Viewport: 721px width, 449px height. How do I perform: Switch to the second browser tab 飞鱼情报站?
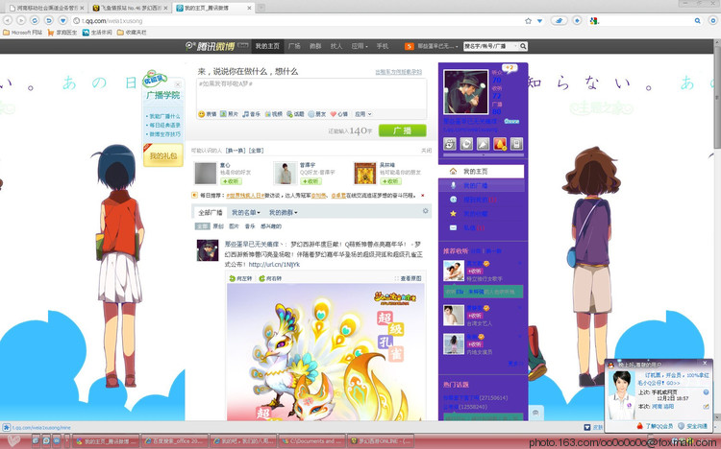pyautogui.click(x=130, y=8)
